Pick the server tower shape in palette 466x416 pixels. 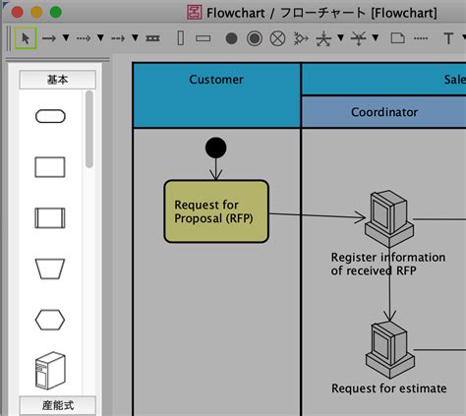click(x=50, y=371)
